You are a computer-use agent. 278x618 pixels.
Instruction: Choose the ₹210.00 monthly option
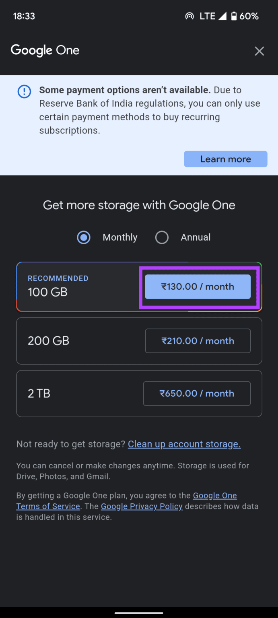198,341
